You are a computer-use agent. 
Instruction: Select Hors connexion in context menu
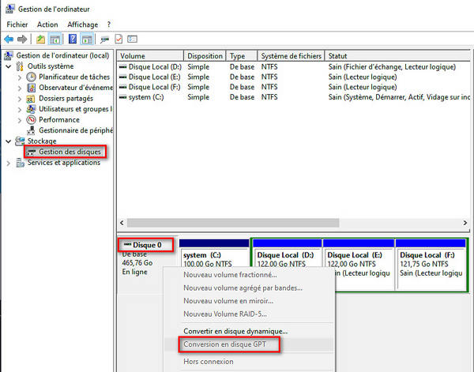[x=208, y=362]
